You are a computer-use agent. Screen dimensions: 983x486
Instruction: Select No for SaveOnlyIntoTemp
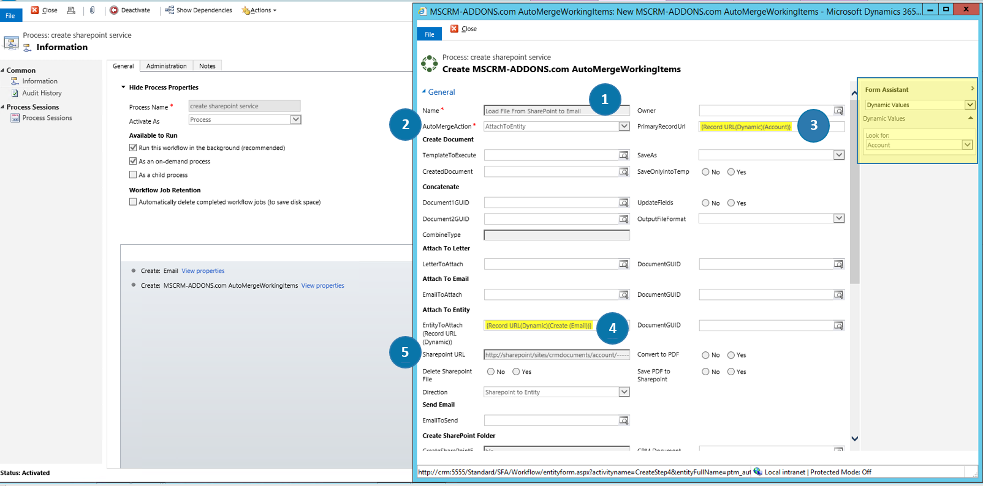tap(705, 172)
